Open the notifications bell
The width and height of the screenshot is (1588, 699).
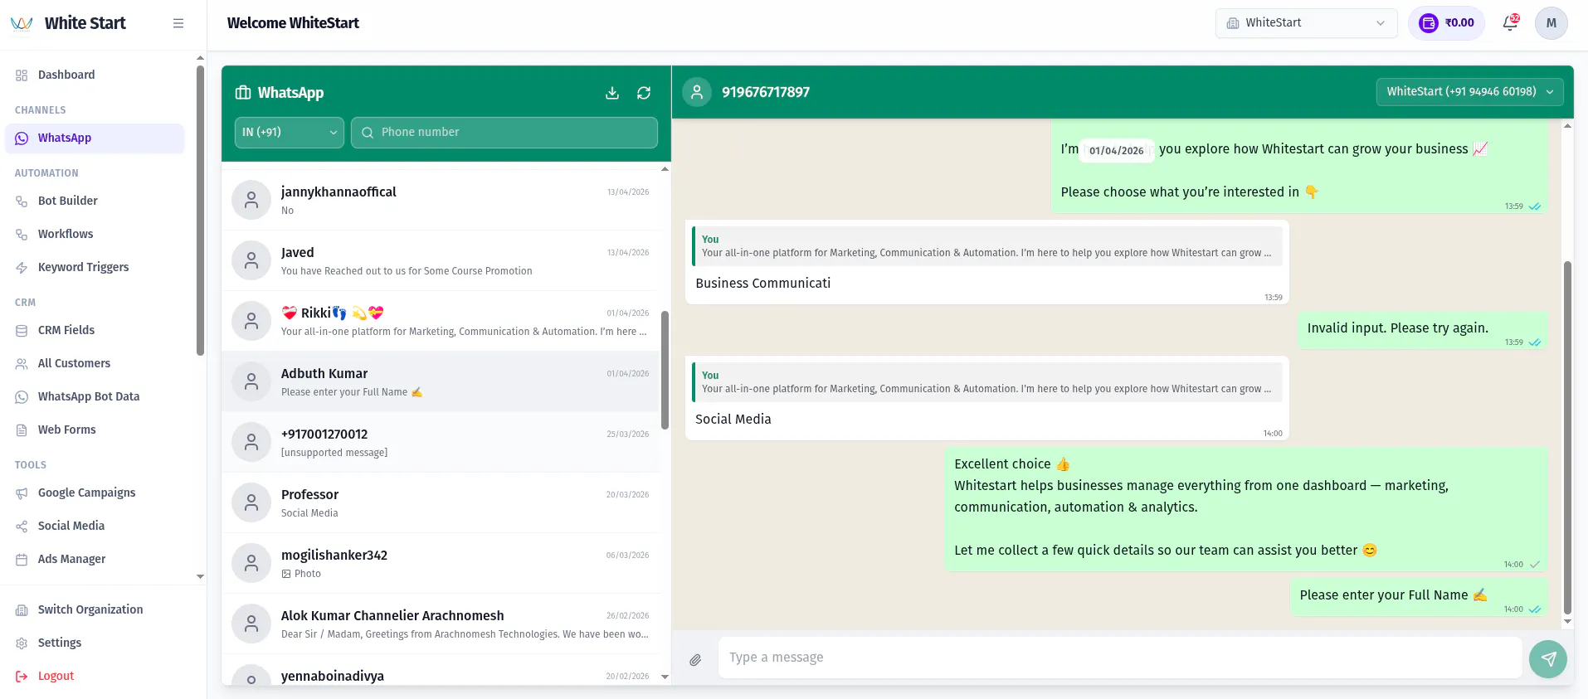pyautogui.click(x=1510, y=23)
